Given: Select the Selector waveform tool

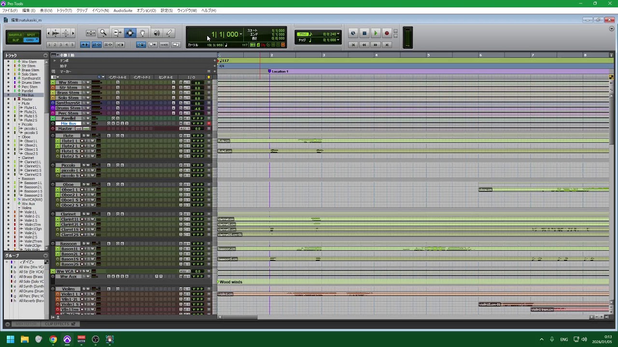Looking at the screenshot, I should tap(129, 33).
